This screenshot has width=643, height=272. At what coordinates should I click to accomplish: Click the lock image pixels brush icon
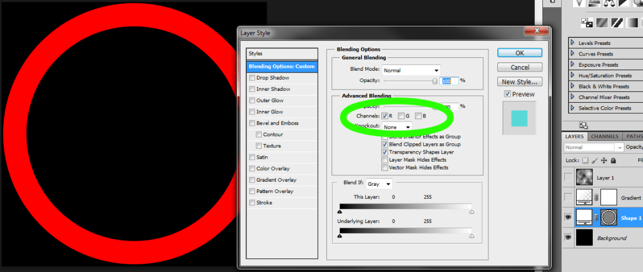point(594,160)
